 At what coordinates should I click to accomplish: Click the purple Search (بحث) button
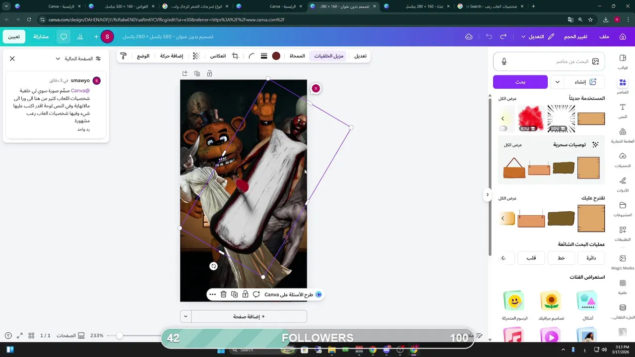point(520,82)
